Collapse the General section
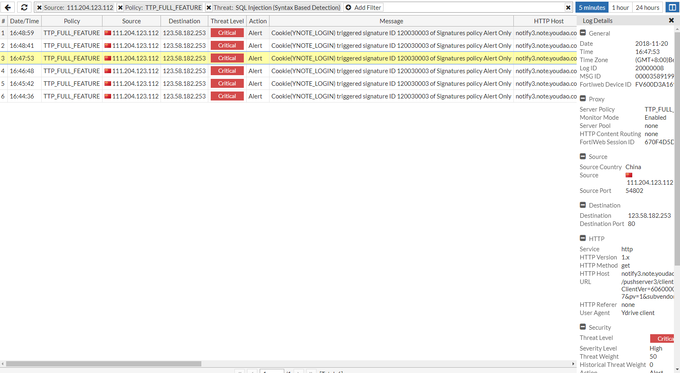This screenshot has height=373, width=680. (x=583, y=33)
